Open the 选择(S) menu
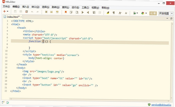 click(x=45, y=7)
